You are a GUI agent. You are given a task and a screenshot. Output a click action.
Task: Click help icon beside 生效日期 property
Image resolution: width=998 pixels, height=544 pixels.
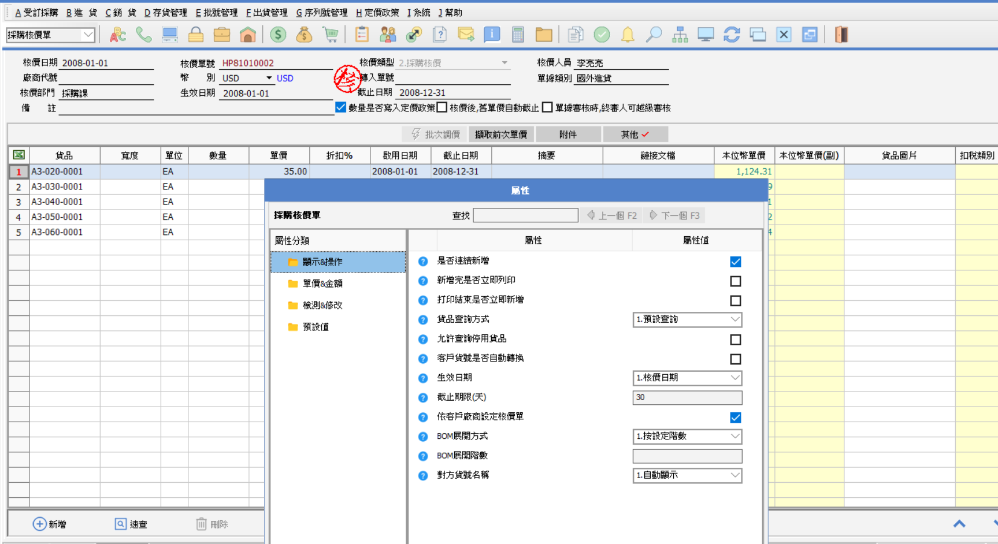423,378
